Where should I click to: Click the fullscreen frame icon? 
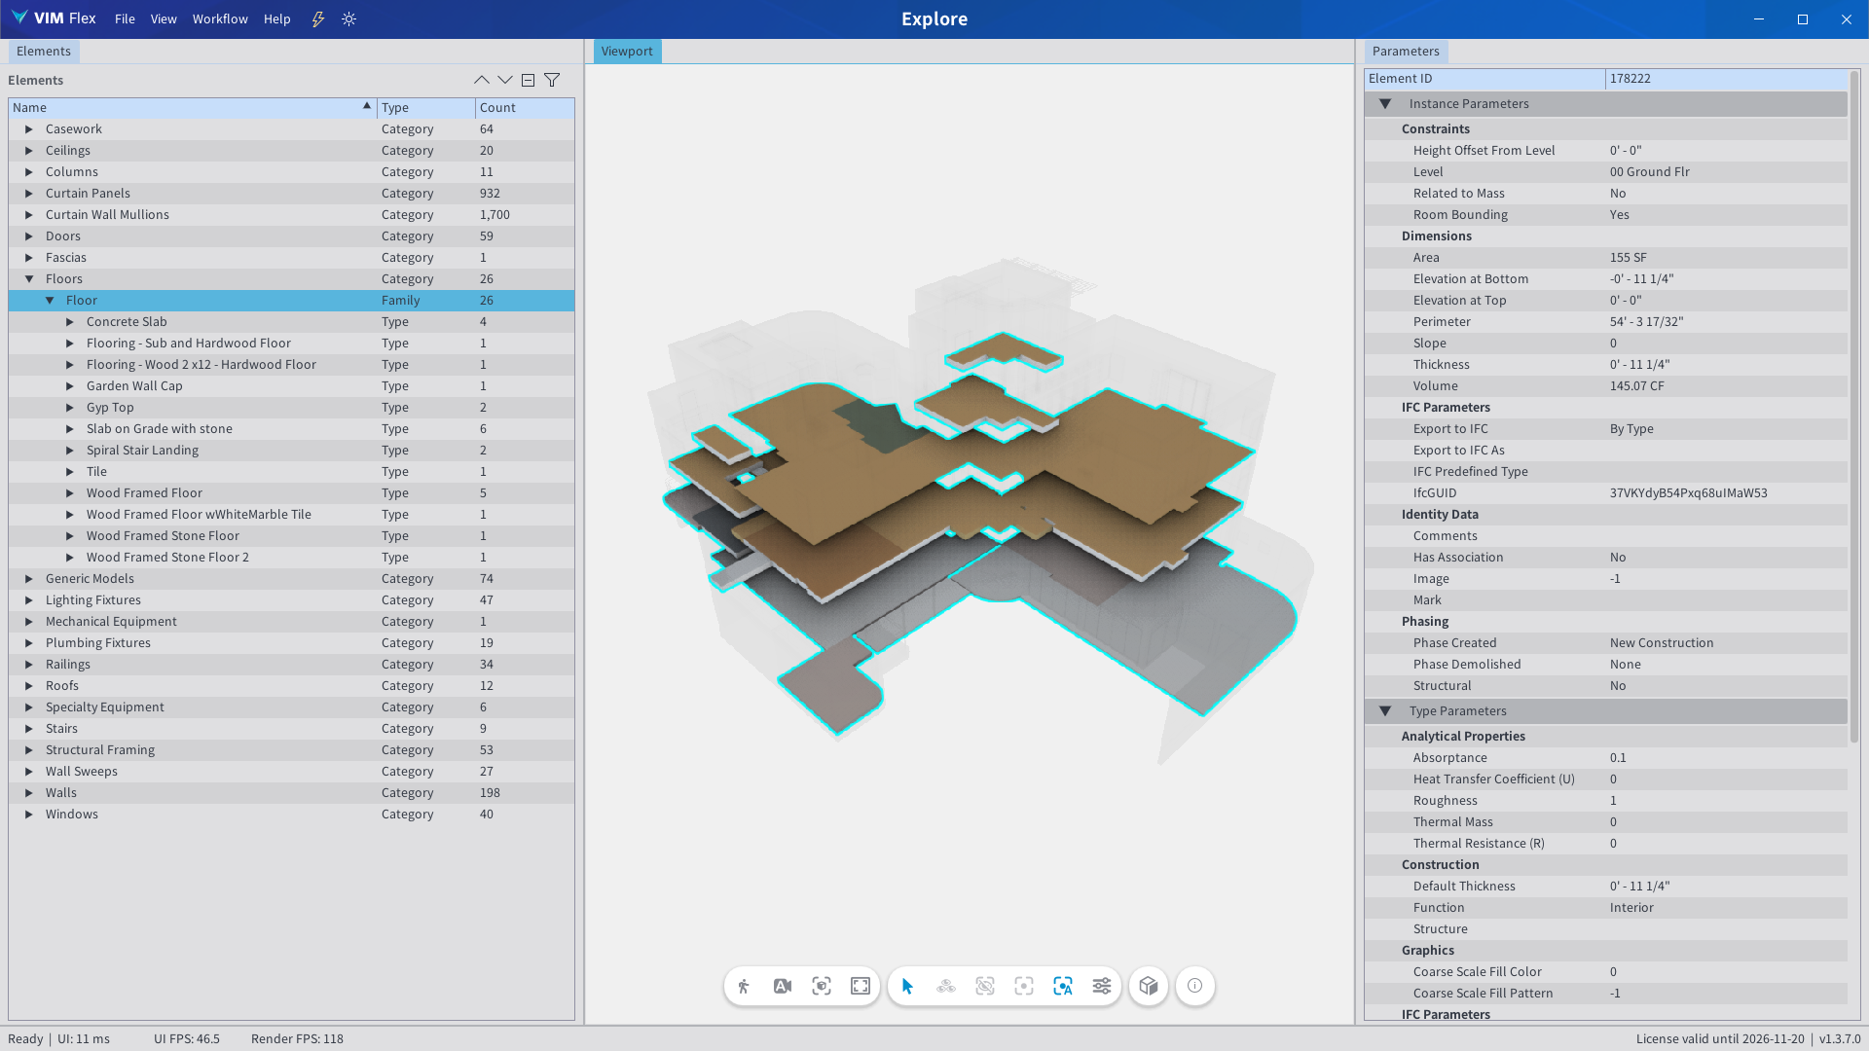(861, 986)
